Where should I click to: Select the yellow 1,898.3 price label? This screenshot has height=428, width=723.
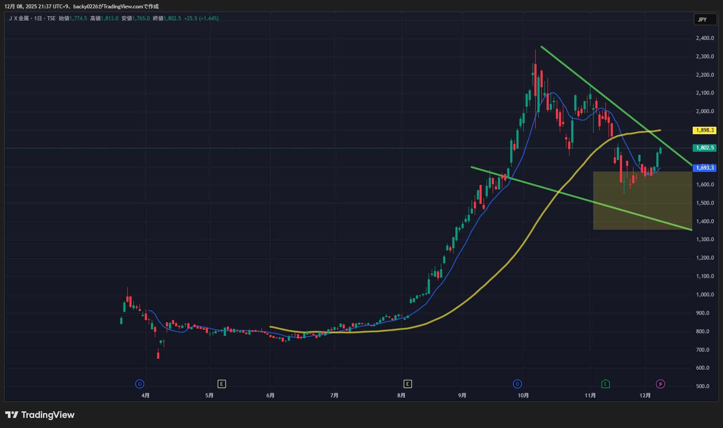(704, 130)
